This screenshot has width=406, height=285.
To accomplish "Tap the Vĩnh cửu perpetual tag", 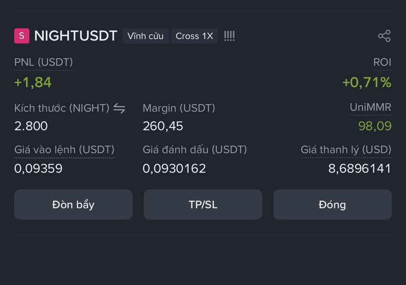I will click(146, 36).
